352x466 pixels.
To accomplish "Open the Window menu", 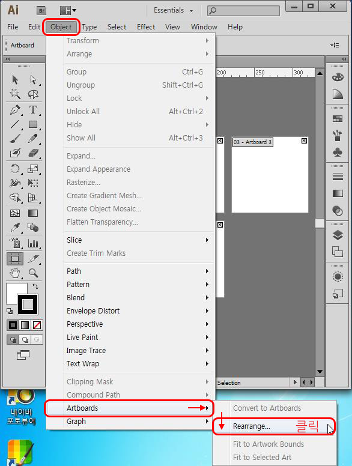I will point(204,27).
